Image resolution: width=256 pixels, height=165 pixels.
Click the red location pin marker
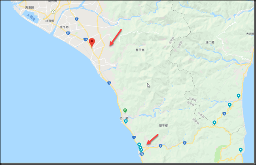(92, 43)
